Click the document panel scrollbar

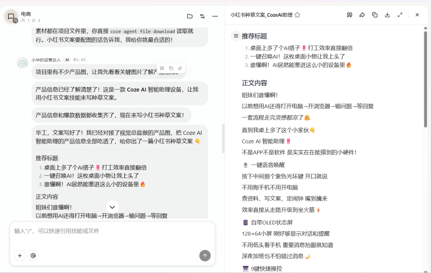[425, 79]
